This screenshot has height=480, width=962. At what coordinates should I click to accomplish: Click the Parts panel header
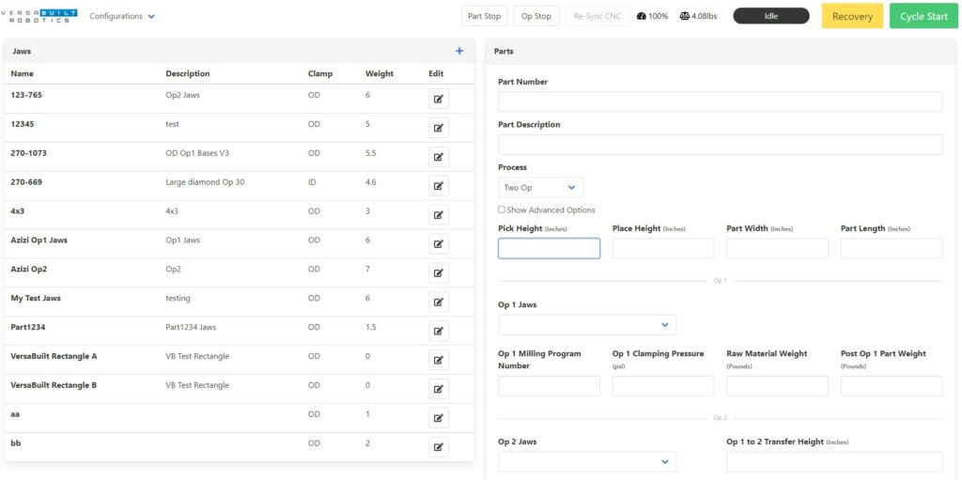[x=721, y=52]
